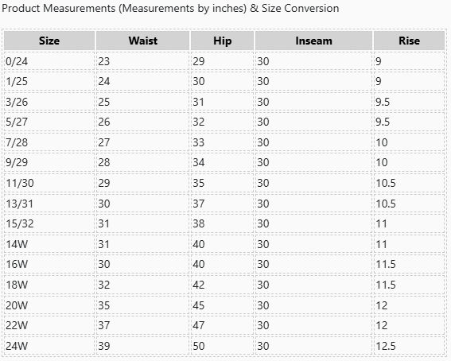Select hip value 45 in 20W row

222,305
